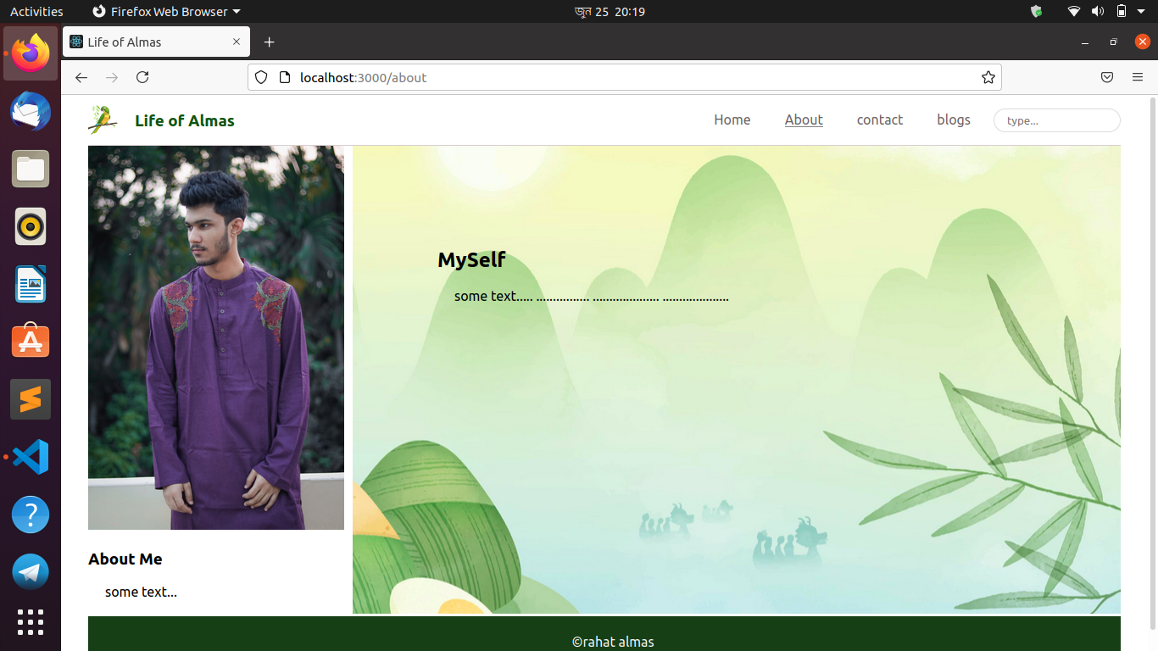Screen dimensions: 1158x651
Task: Show Applications grid in the dock
Action: pos(30,622)
